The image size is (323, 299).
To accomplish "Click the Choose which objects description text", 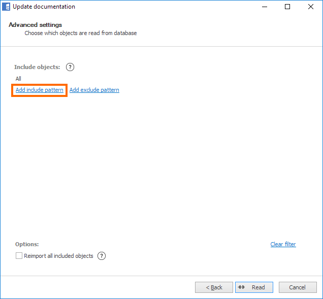I will (x=81, y=33).
